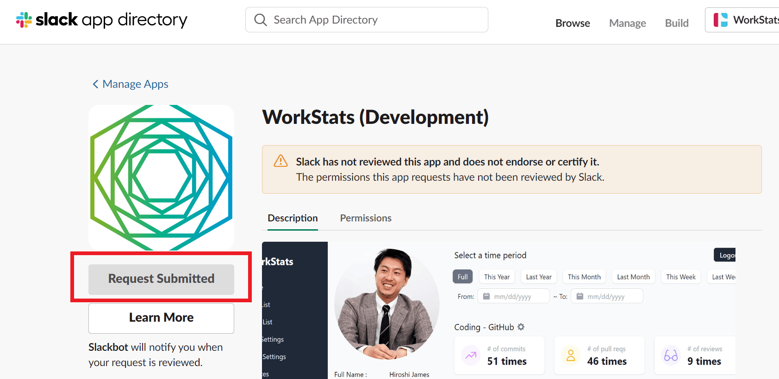The width and height of the screenshot is (779, 379).
Task: Click the profile photo of Hiroshi James
Action: [x=386, y=304]
